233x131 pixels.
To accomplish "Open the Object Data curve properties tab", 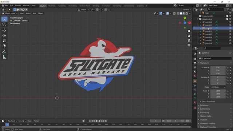I will (195, 98).
